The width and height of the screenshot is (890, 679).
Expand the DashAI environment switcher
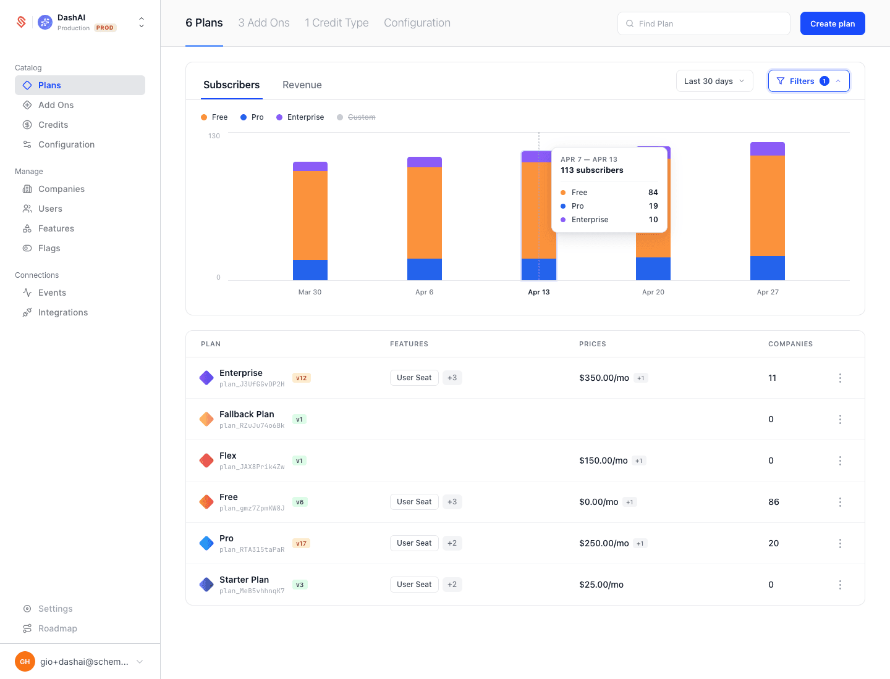(142, 23)
